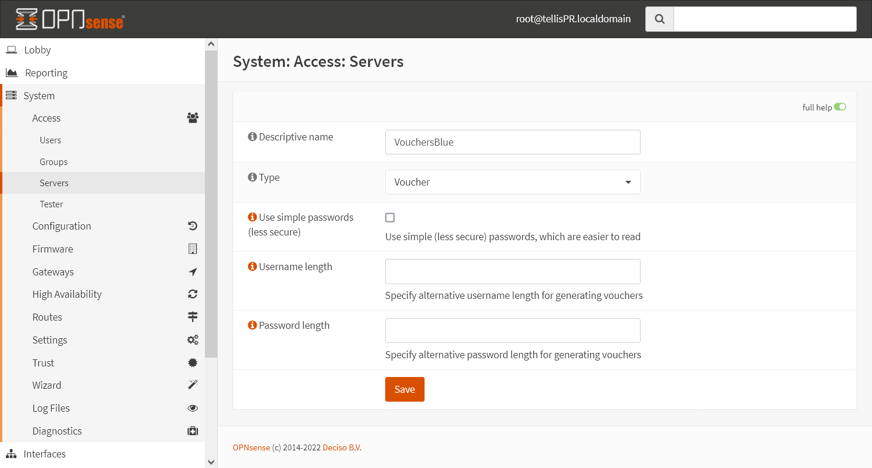The image size is (872, 468).
Task: Open the Tester page from the sidebar
Action: point(51,204)
